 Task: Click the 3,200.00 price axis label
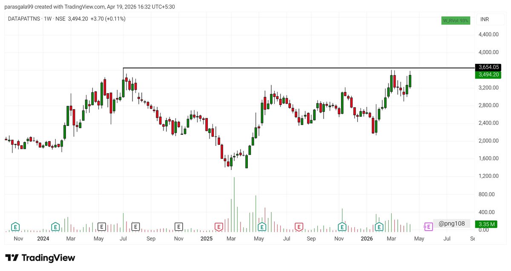(488, 88)
